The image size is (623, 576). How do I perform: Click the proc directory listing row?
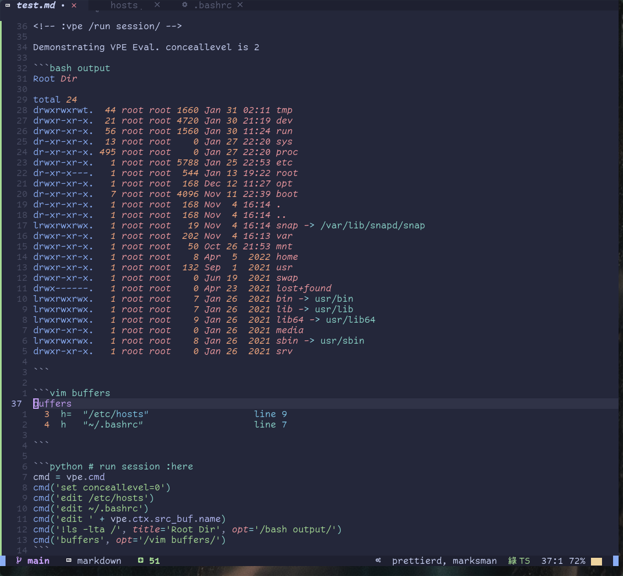pyautogui.click(x=165, y=152)
